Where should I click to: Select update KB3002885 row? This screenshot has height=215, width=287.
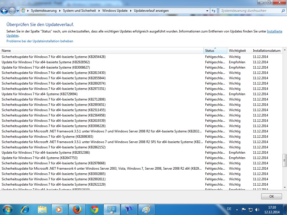click(141, 174)
